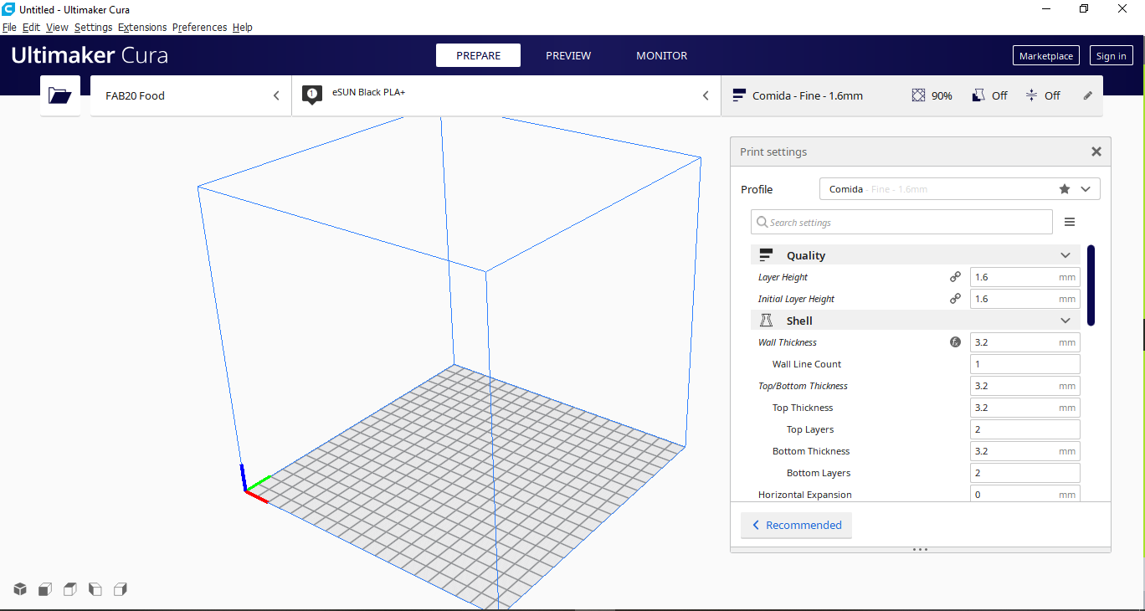Click the Bottom Thickness value field
The height and width of the screenshot is (611, 1145).
tap(1024, 451)
